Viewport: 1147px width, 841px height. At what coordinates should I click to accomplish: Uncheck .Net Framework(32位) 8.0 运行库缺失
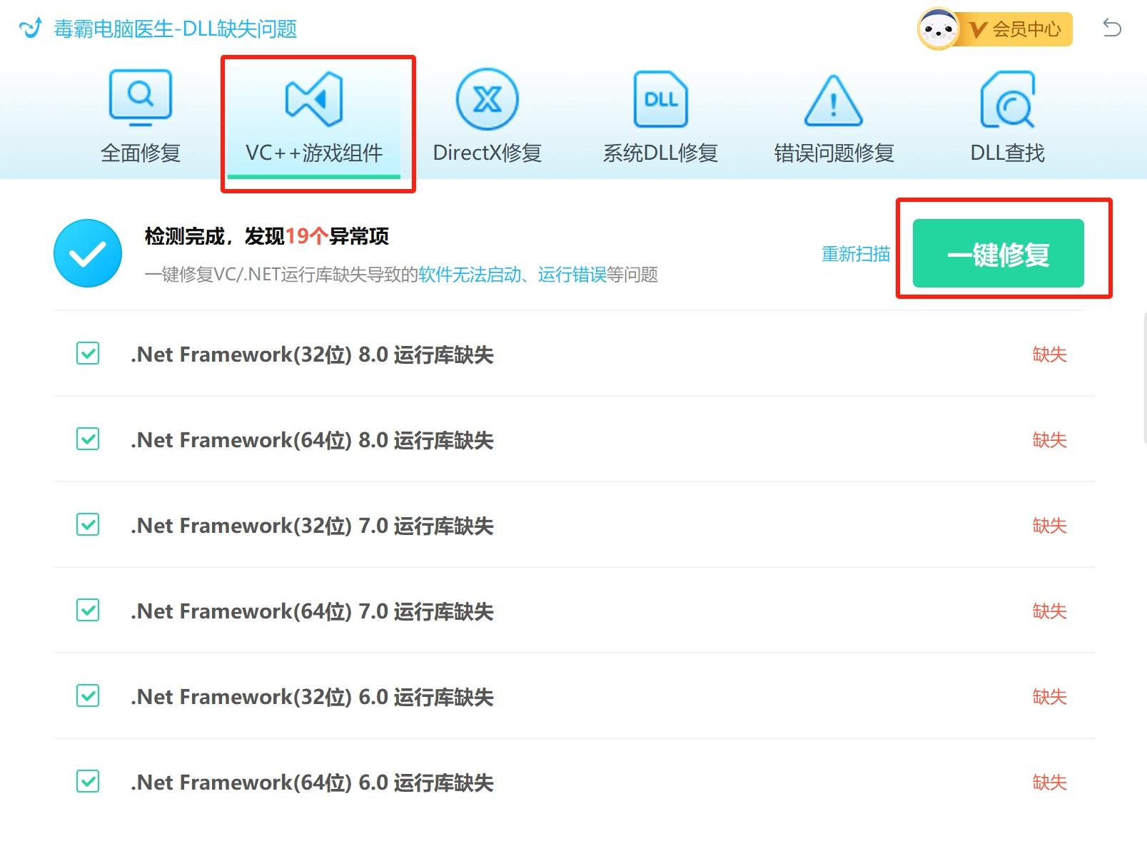(87, 354)
